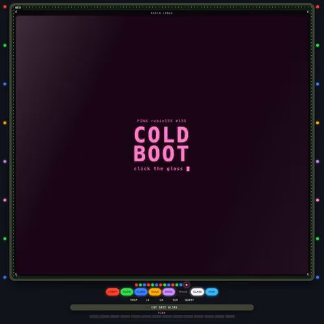Toggle the purple pill button beside TRACE
This screenshot has height=324, width=324.
point(168,292)
